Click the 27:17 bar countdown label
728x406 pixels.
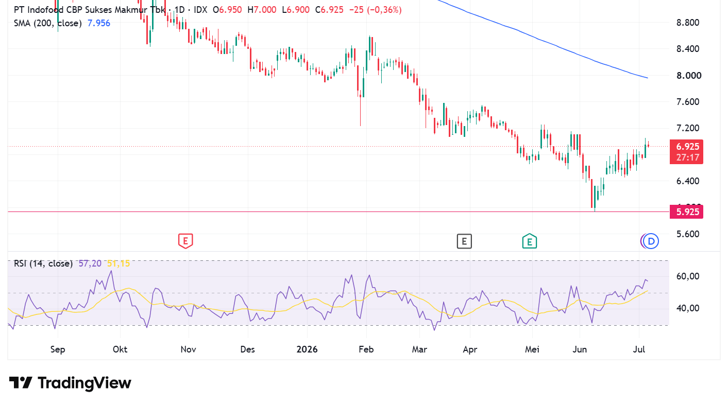click(x=686, y=157)
